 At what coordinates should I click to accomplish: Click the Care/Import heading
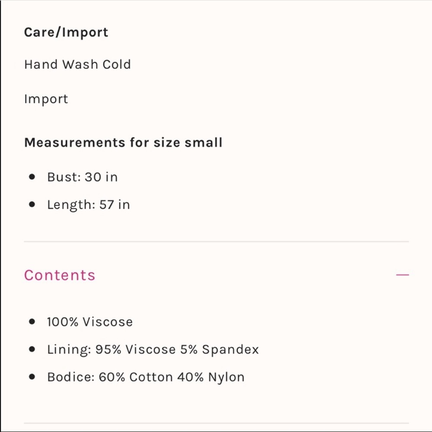[66, 32]
